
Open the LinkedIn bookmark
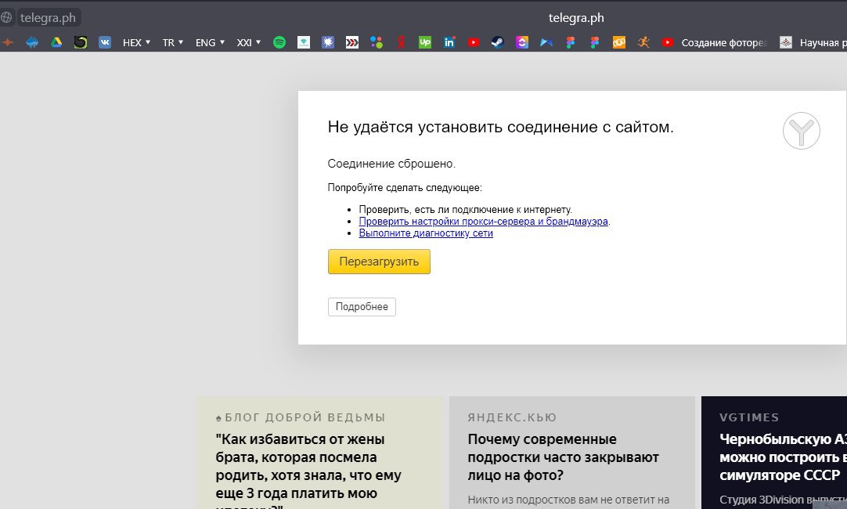449,42
